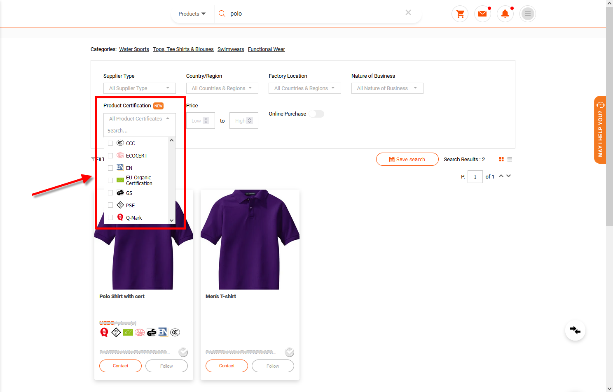This screenshot has width=613, height=392.
Task: Clear the search with the X icon
Action: click(x=408, y=13)
